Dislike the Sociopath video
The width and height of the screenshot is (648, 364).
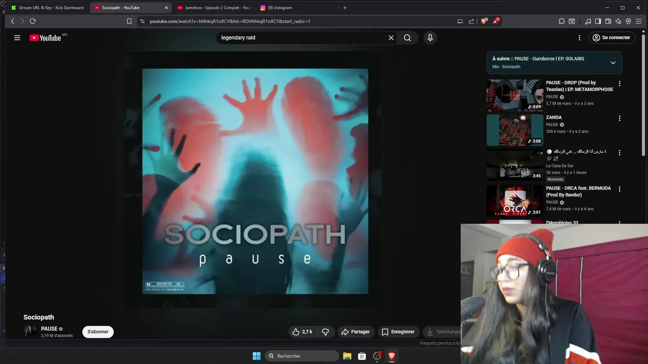tap(326, 332)
